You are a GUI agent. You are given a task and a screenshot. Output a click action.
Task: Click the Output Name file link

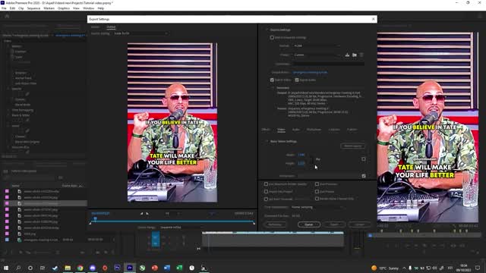click(x=310, y=72)
